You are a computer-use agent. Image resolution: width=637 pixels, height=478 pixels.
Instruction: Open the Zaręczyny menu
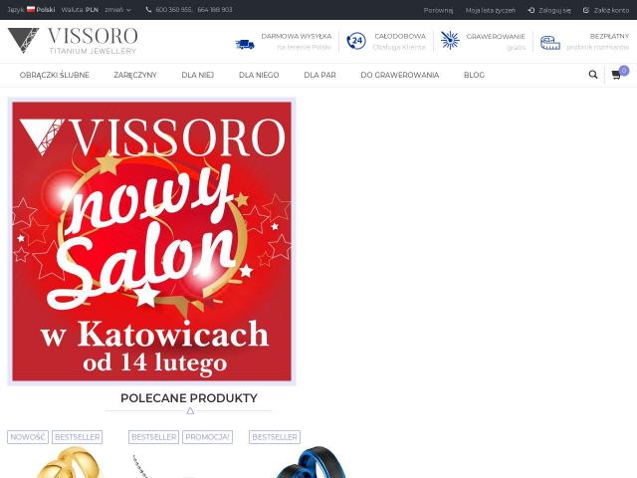coord(135,75)
